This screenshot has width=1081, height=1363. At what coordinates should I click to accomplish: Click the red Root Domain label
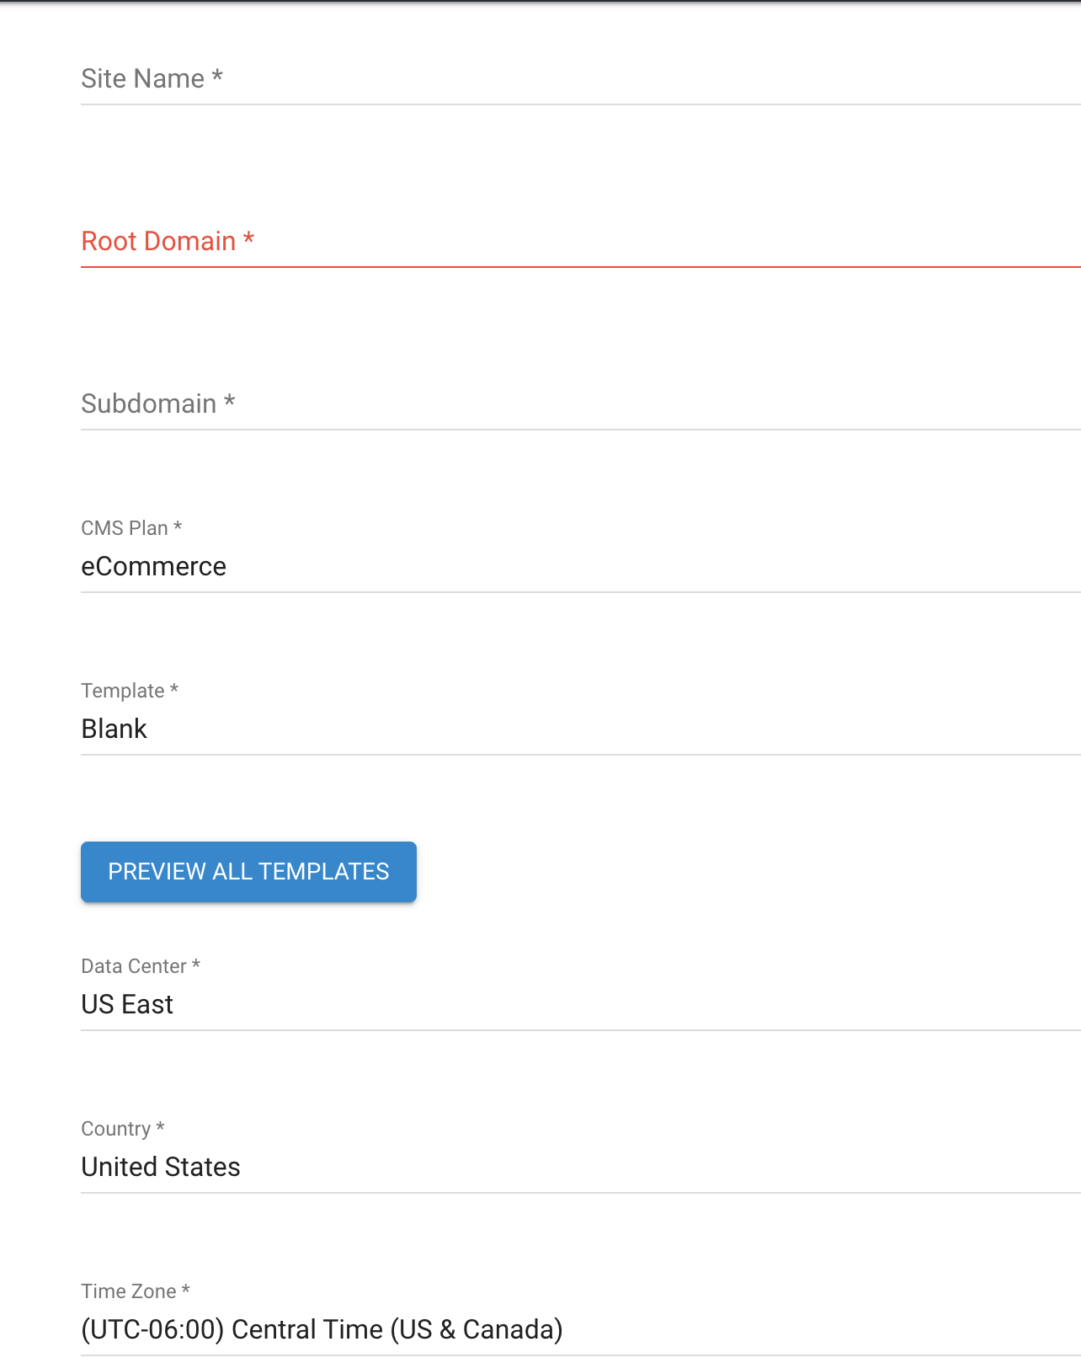click(x=168, y=241)
